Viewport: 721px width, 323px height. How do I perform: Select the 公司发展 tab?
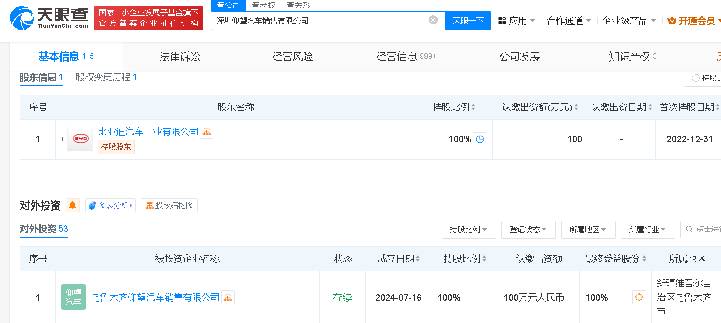[519, 56]
